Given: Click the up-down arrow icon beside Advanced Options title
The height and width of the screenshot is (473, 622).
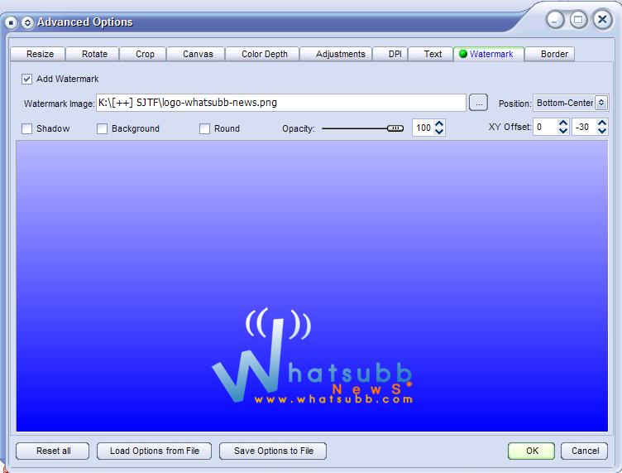Looking at the screenshot, I should [x=27, y=22].
